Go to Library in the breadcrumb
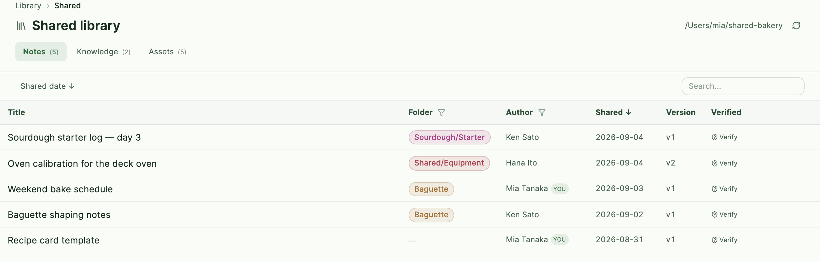This screenshot has width=820, height=262. coord(28,6)
